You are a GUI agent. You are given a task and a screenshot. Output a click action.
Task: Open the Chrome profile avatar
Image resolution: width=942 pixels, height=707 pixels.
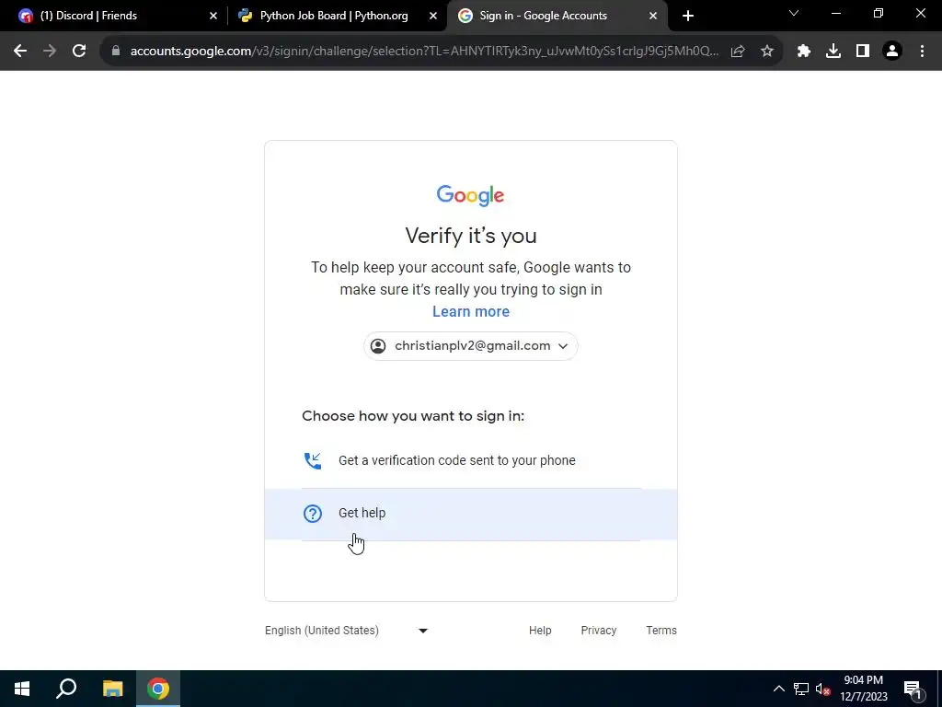892,52
